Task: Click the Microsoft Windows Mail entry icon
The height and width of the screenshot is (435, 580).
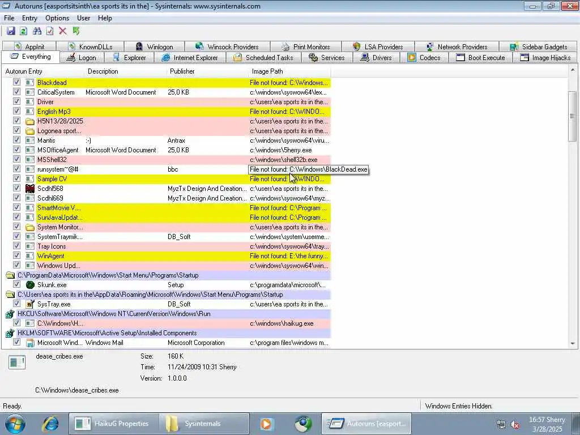Action: tap(30, 343)
